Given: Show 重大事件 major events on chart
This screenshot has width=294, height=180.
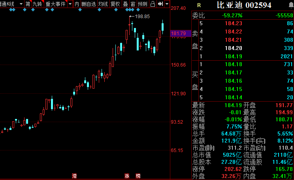Looking at the screenshot, I should point(55,4).
